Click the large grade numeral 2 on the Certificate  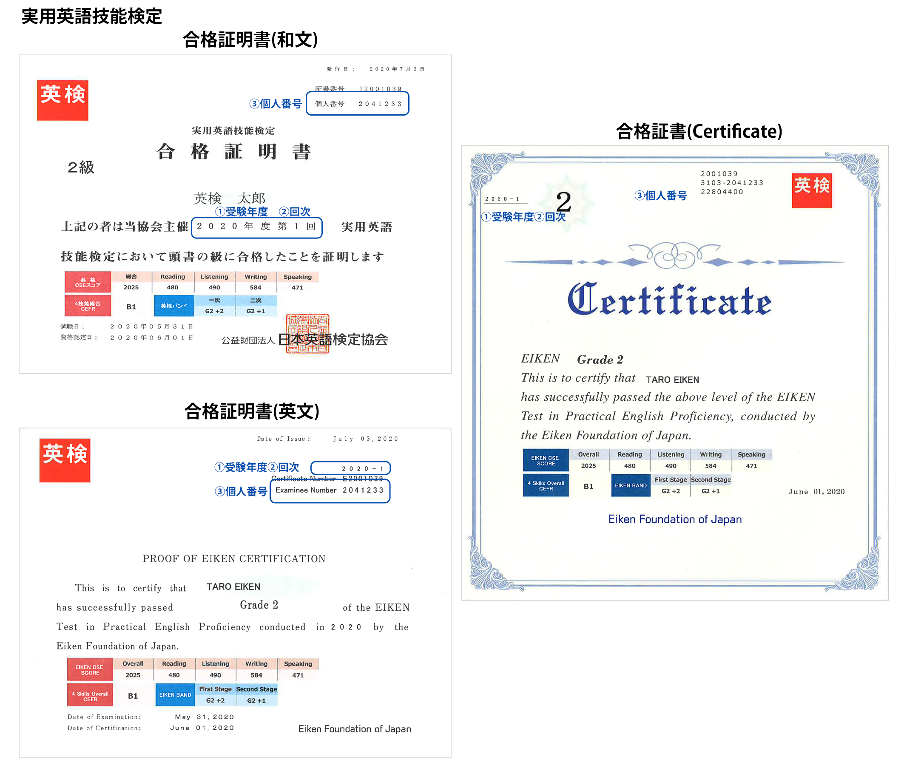pos(563,201)
